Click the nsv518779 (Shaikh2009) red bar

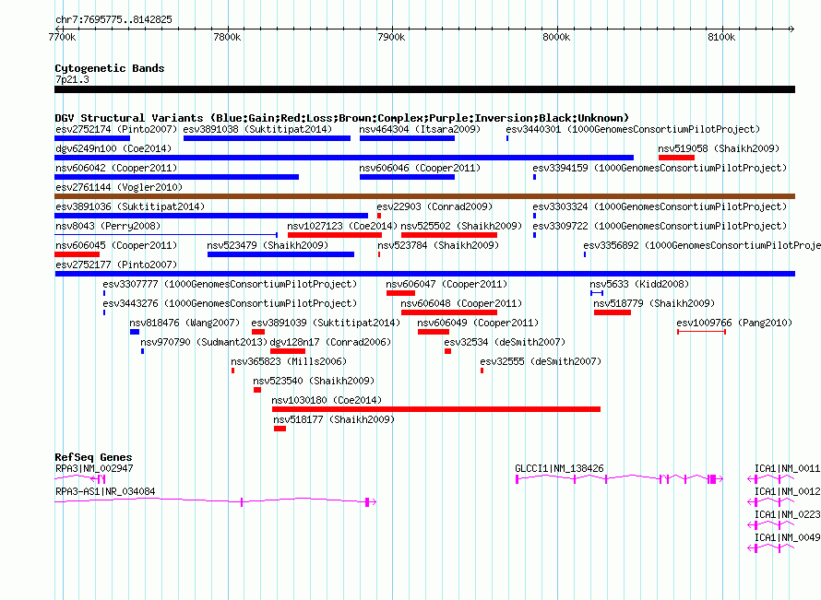613,312
